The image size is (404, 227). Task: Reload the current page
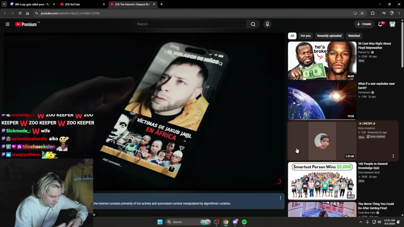point(20,13)
